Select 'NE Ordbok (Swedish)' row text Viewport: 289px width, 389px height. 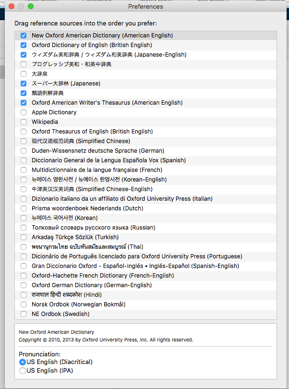(x=60, y=314)
